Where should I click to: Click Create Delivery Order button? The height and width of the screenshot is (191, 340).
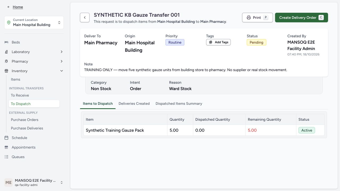(x=301, y=18)
